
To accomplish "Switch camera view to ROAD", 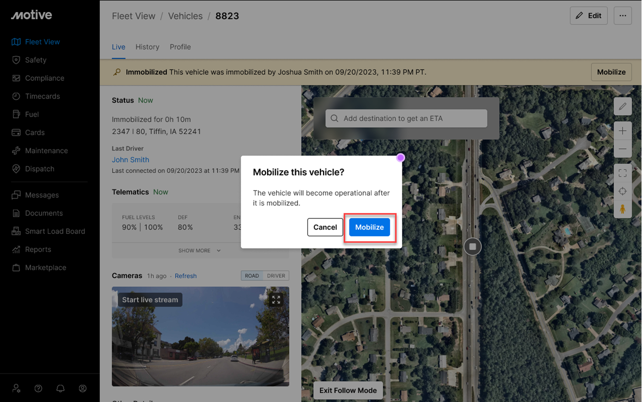I will coord(252,276).
